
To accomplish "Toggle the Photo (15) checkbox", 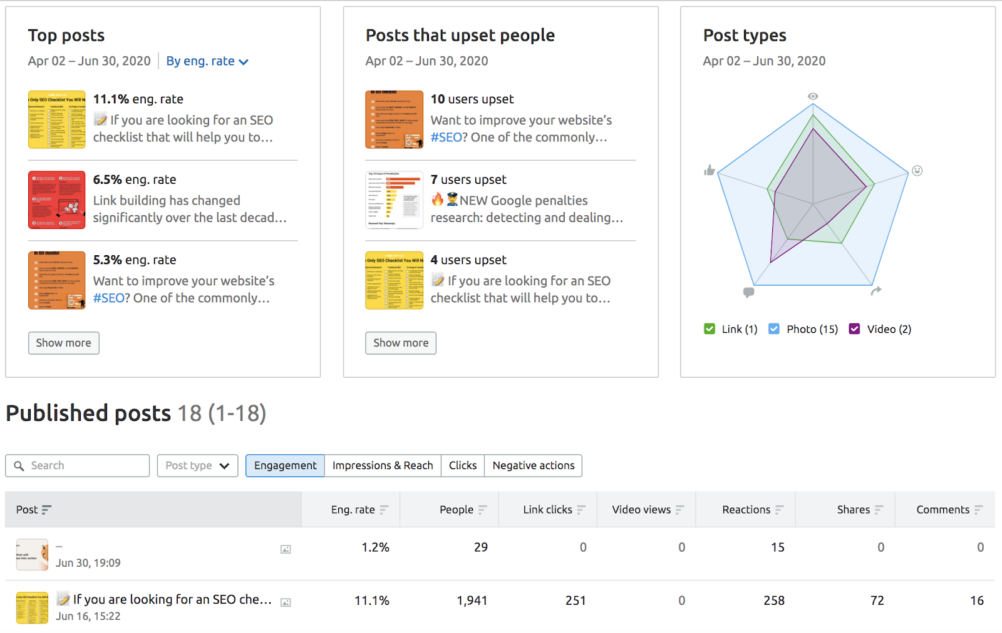I will (x=774, y=329).
